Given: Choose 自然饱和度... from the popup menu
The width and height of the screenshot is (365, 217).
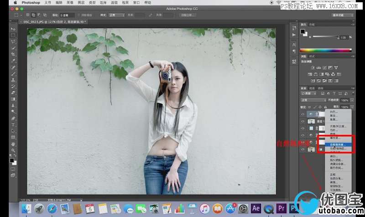Looking at the screenshot, I should pos(338,145).
